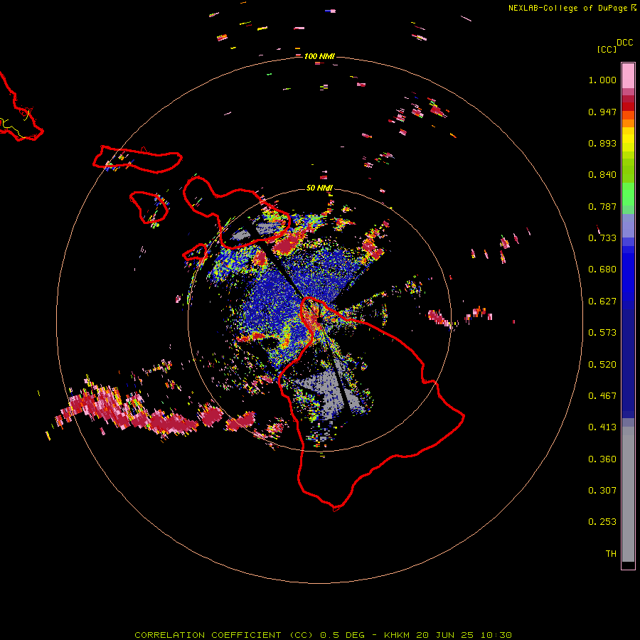Click the 10:30 timestamp in the footer
The width and height of the screenshot is (640, 640).
pos(496,635)
